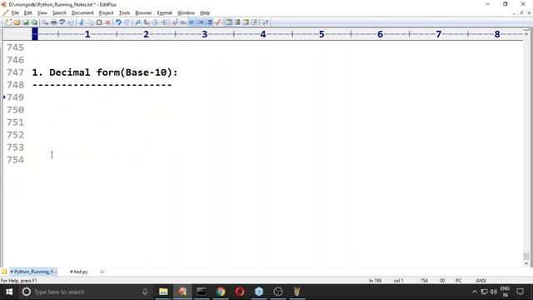Click the 'col 1' status bar entry
The width and height of the screenshot is (533, 300).
click(x=398, y=281)
